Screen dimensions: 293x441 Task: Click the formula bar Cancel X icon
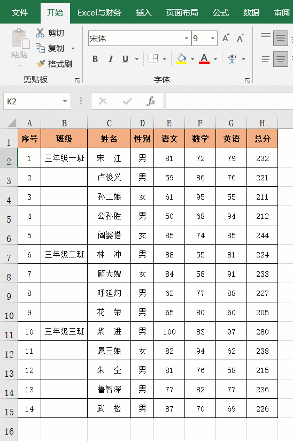point(103,101)
